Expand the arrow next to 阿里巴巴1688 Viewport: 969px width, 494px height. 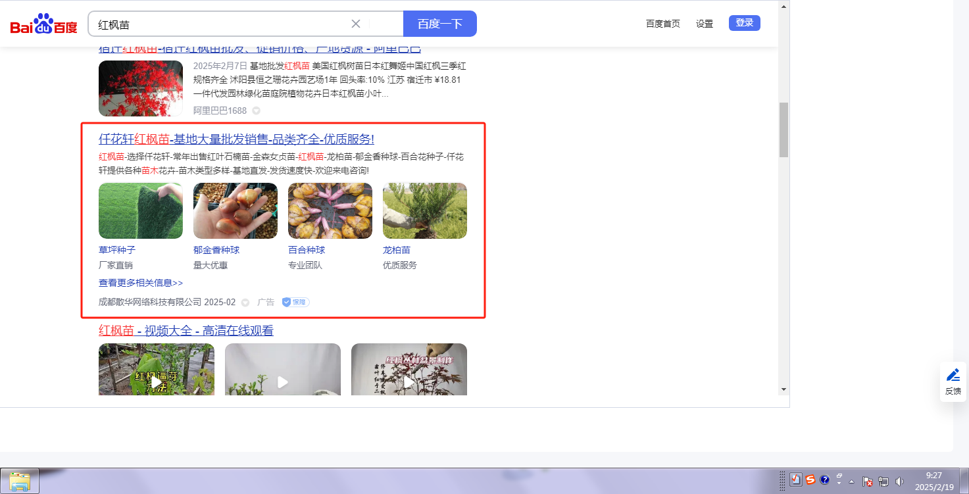(257, 111)
